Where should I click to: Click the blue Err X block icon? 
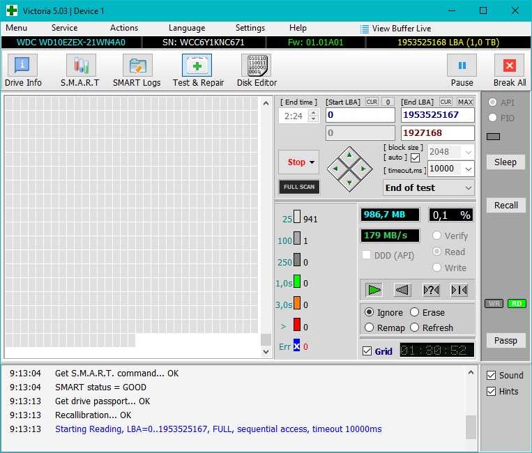(296, 346)
